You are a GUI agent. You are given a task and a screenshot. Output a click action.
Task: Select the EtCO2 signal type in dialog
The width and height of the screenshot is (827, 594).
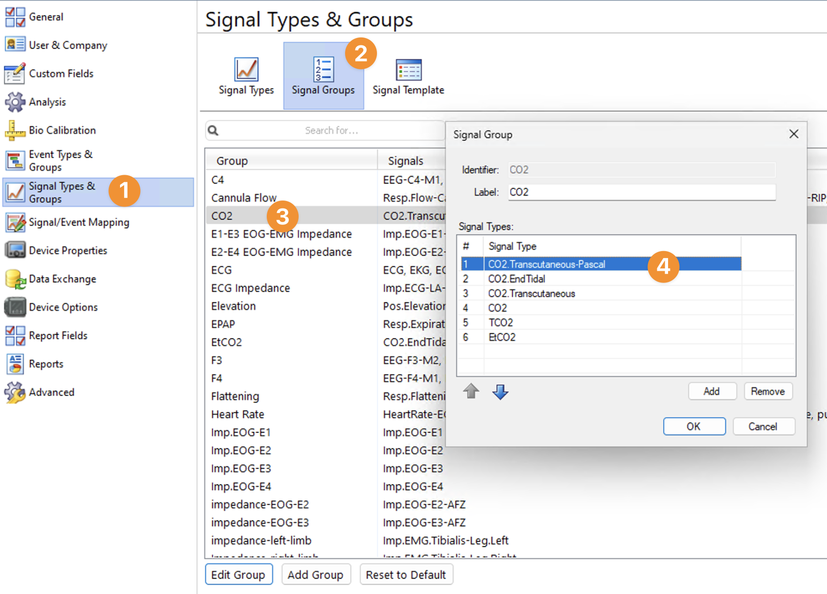pyautogui.click(x=601, y=337)
